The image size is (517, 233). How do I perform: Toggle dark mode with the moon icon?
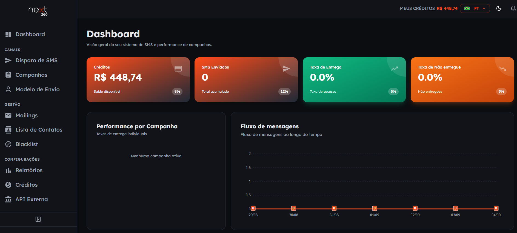click(499, 8)
